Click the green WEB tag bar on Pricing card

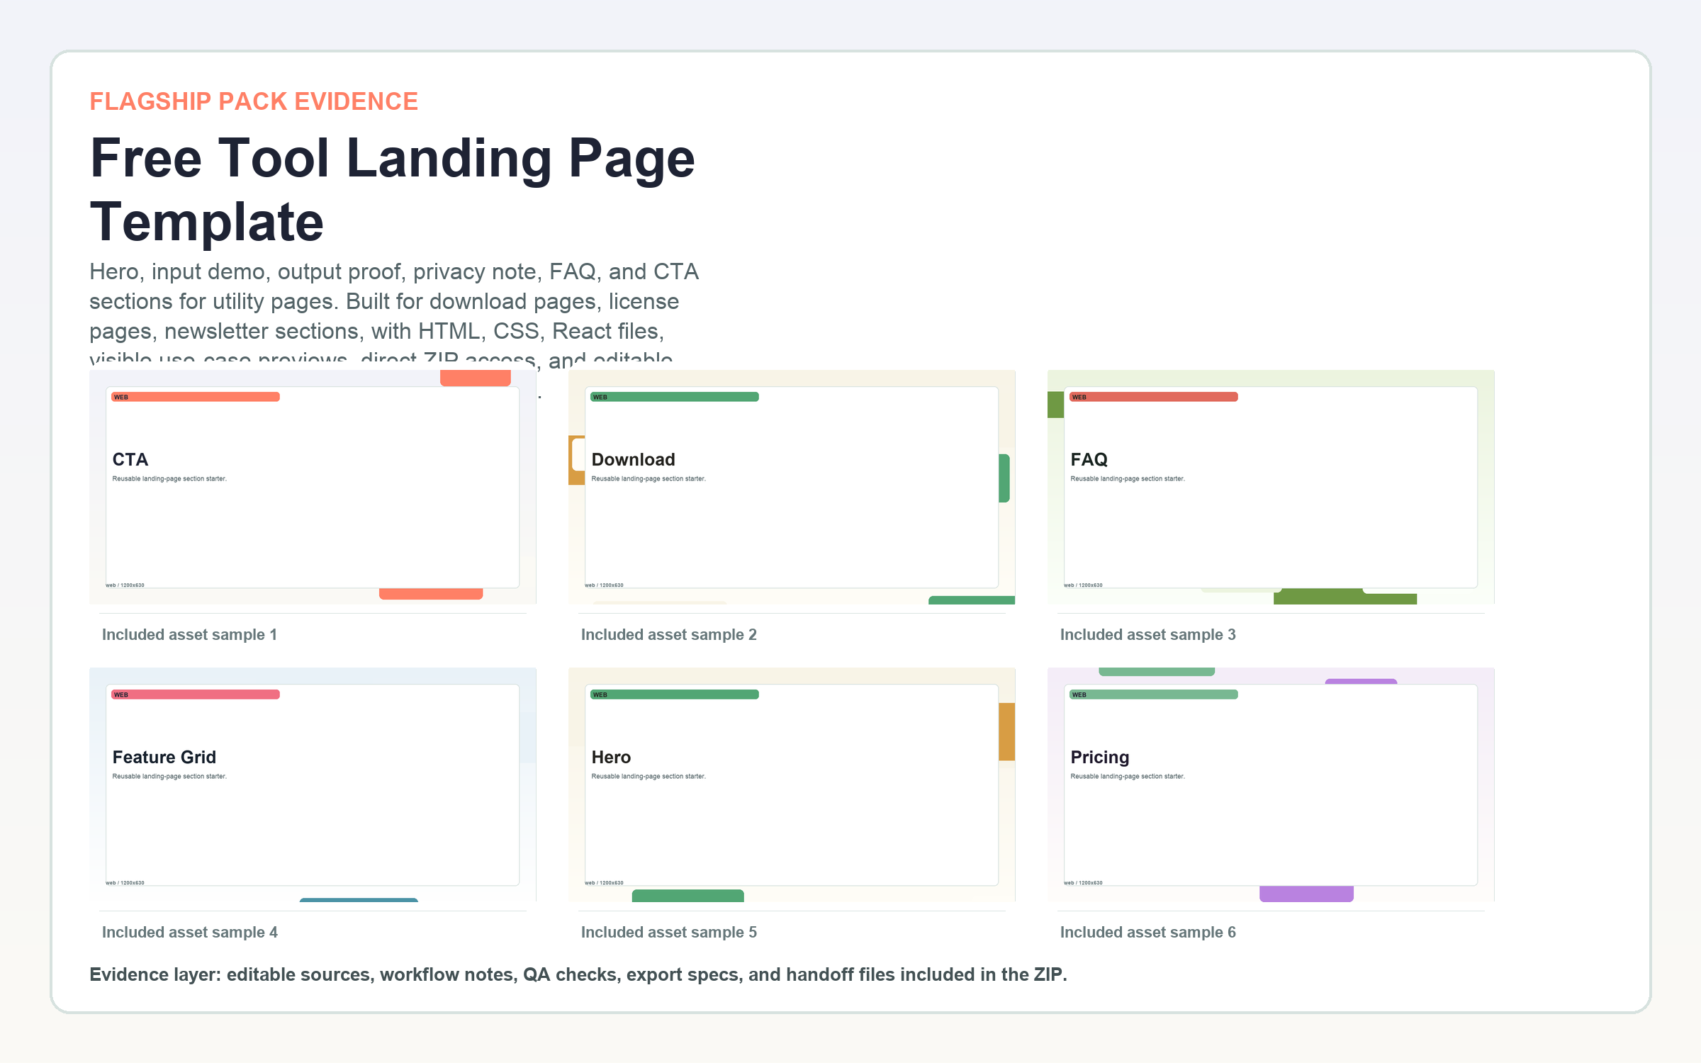[x=1154, y=694]
